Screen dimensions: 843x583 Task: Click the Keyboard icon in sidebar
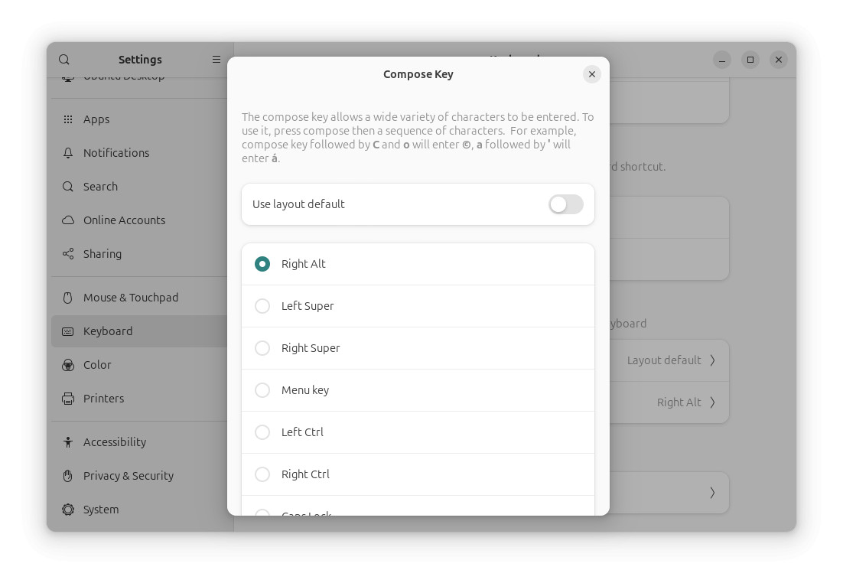pyautogui.click(x=68, y=331)
